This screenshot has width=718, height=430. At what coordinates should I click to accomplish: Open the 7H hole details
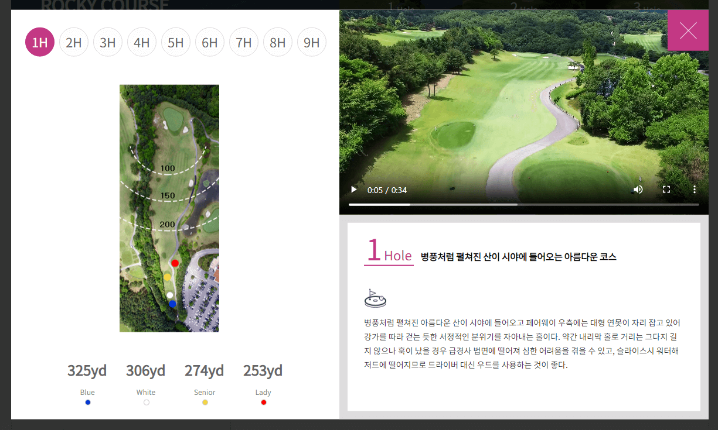click(244, 42)
